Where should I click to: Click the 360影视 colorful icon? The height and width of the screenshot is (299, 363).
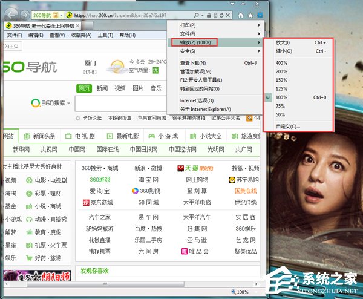click(x=135, y=191)
